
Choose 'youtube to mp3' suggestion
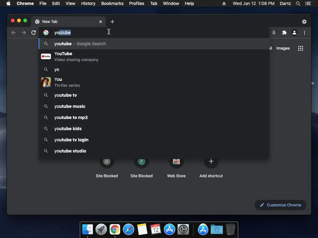tap(154, 117)
